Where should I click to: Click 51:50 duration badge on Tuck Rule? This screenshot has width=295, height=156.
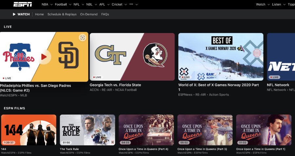click(x=67, y=143)
